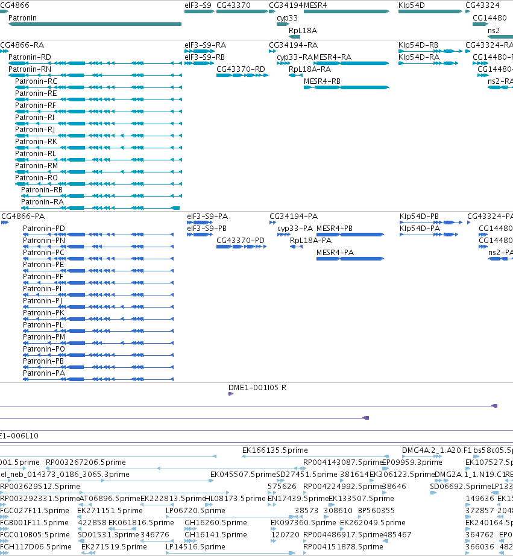Select the DME1-001I05.R clone label
The width and height of the screenshot is (513, 556).
coord(257,388)
